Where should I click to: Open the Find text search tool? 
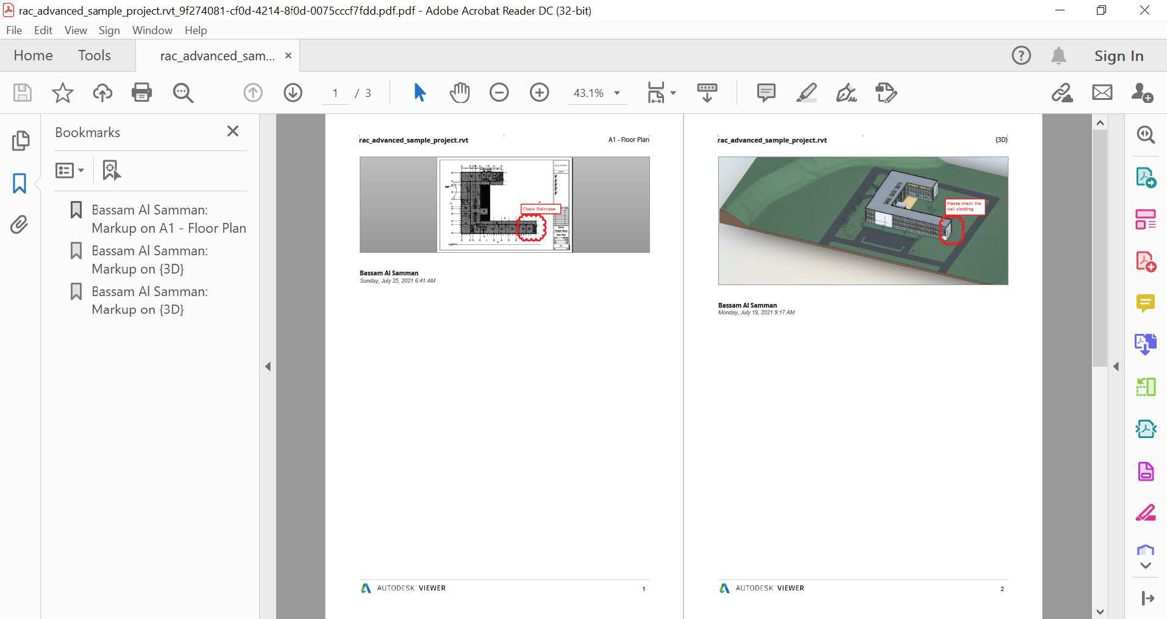pos(183,93)
